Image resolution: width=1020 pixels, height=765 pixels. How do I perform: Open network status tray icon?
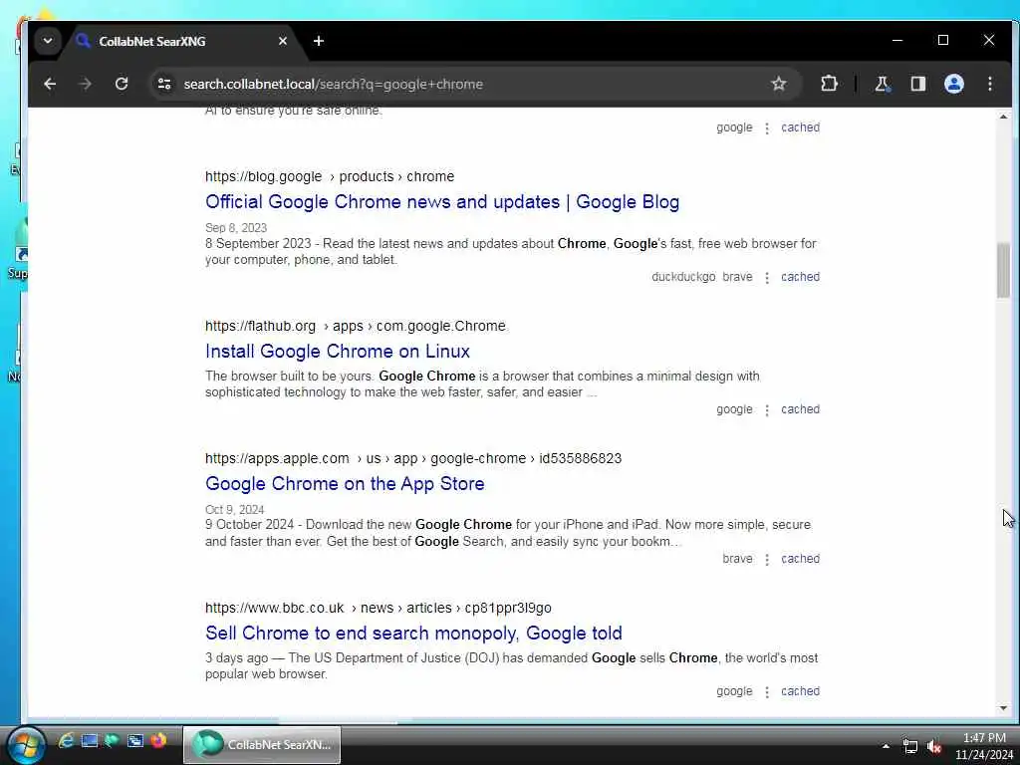coord(910,746)
